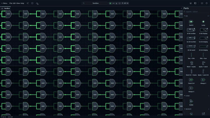210x118 pixels.
Task: Collapse the MEMORY parts section
Action: tap(188, 109)
